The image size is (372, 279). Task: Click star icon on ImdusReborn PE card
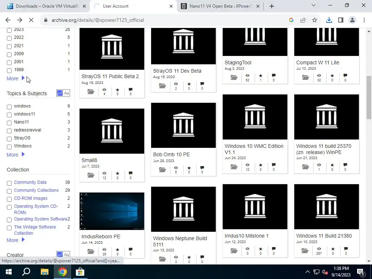(117, 249)
